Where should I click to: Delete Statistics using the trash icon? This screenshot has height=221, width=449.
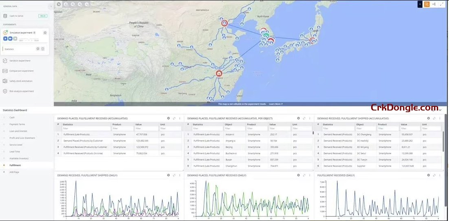[x=43, y=49]
